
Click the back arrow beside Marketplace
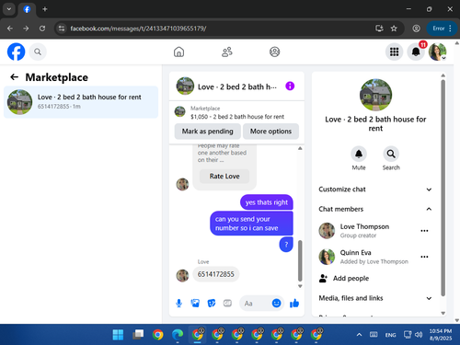click(14, 77)
